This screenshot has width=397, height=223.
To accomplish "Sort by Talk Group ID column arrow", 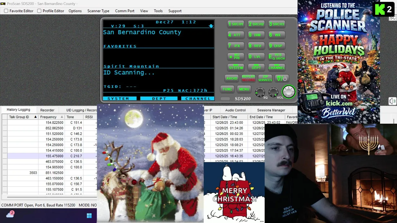I will click(x=35, y=117).
